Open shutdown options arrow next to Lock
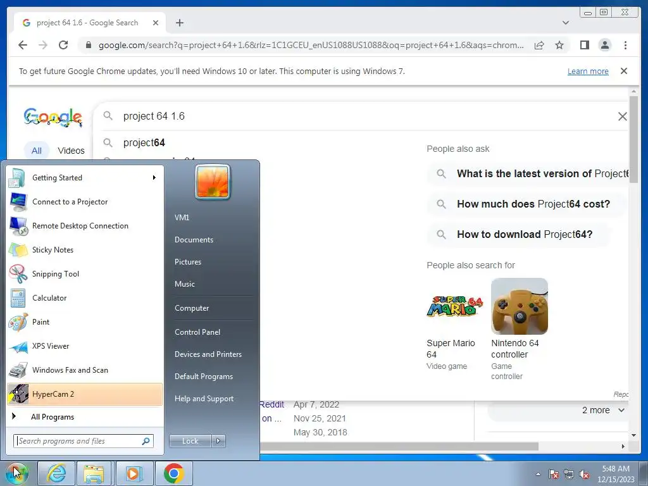 coord(218,441)
